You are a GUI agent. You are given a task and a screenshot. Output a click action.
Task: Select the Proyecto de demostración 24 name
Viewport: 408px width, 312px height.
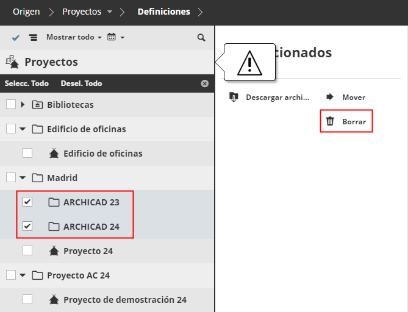tap(125, 300)
